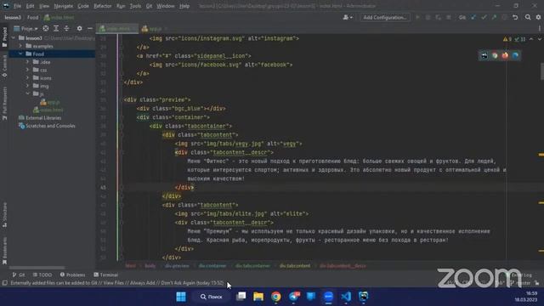This screenshot has width=544, height=306.
Task: Click Windows Start button on taskbar
Action: click(x=181, y=297)
